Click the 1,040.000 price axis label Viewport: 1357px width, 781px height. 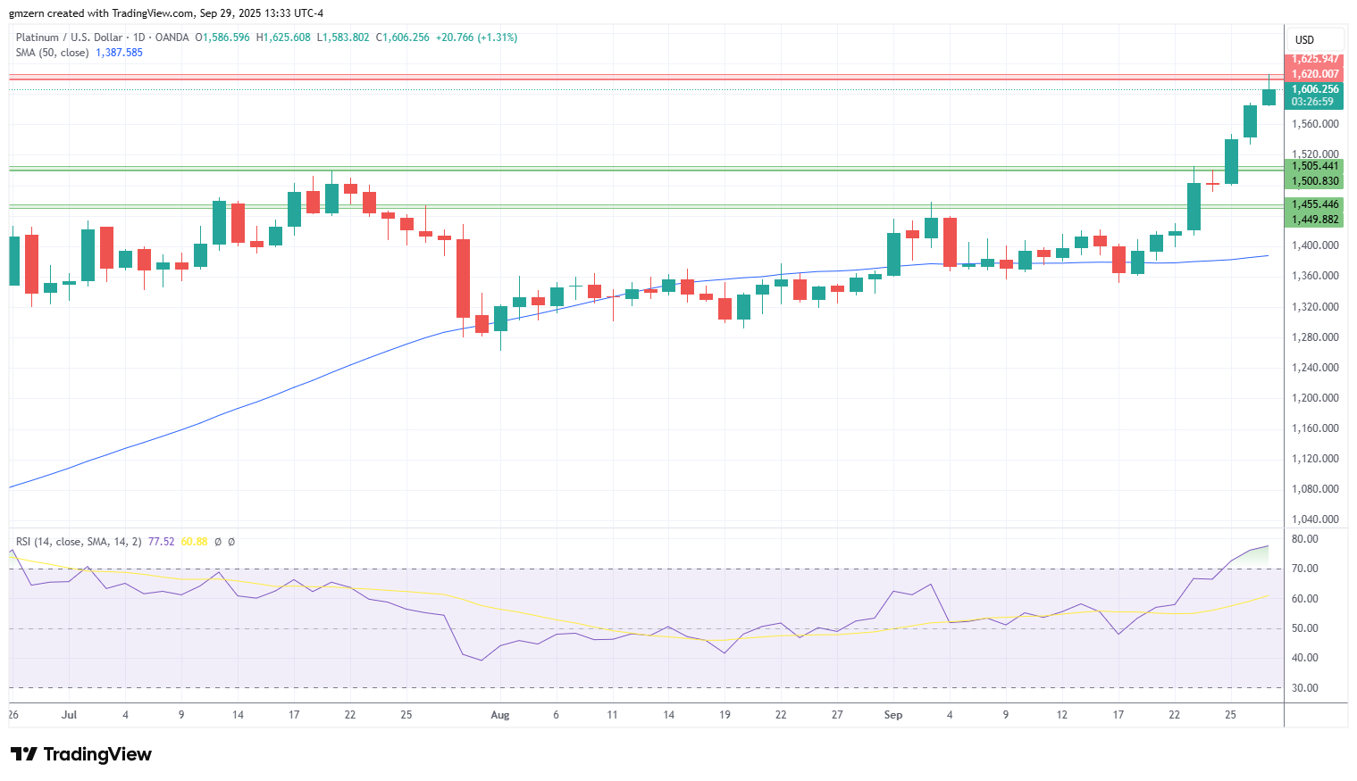pyautogui.click(x=1315, y=519)
